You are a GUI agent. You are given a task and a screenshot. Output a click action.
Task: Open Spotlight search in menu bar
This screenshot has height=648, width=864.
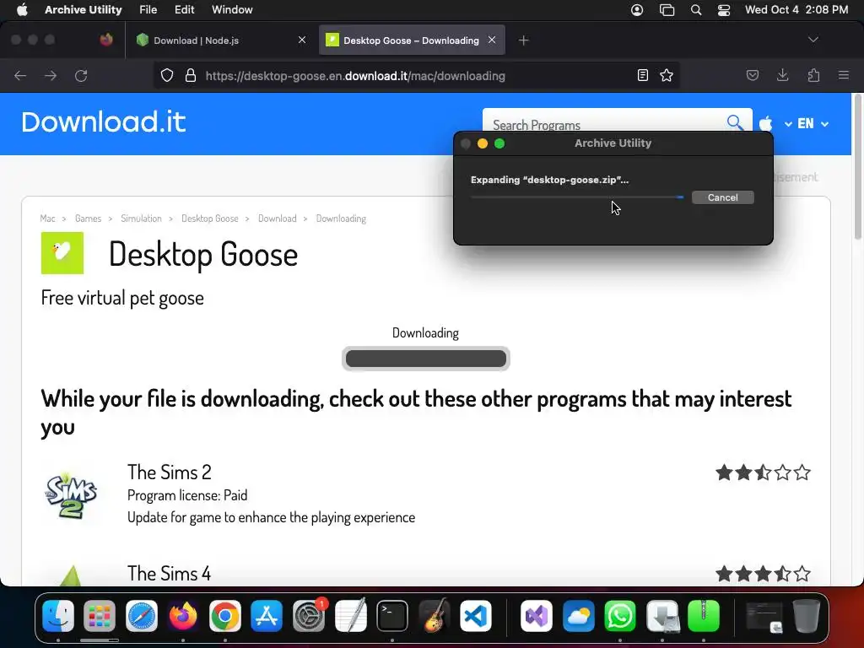click(696, 10)
